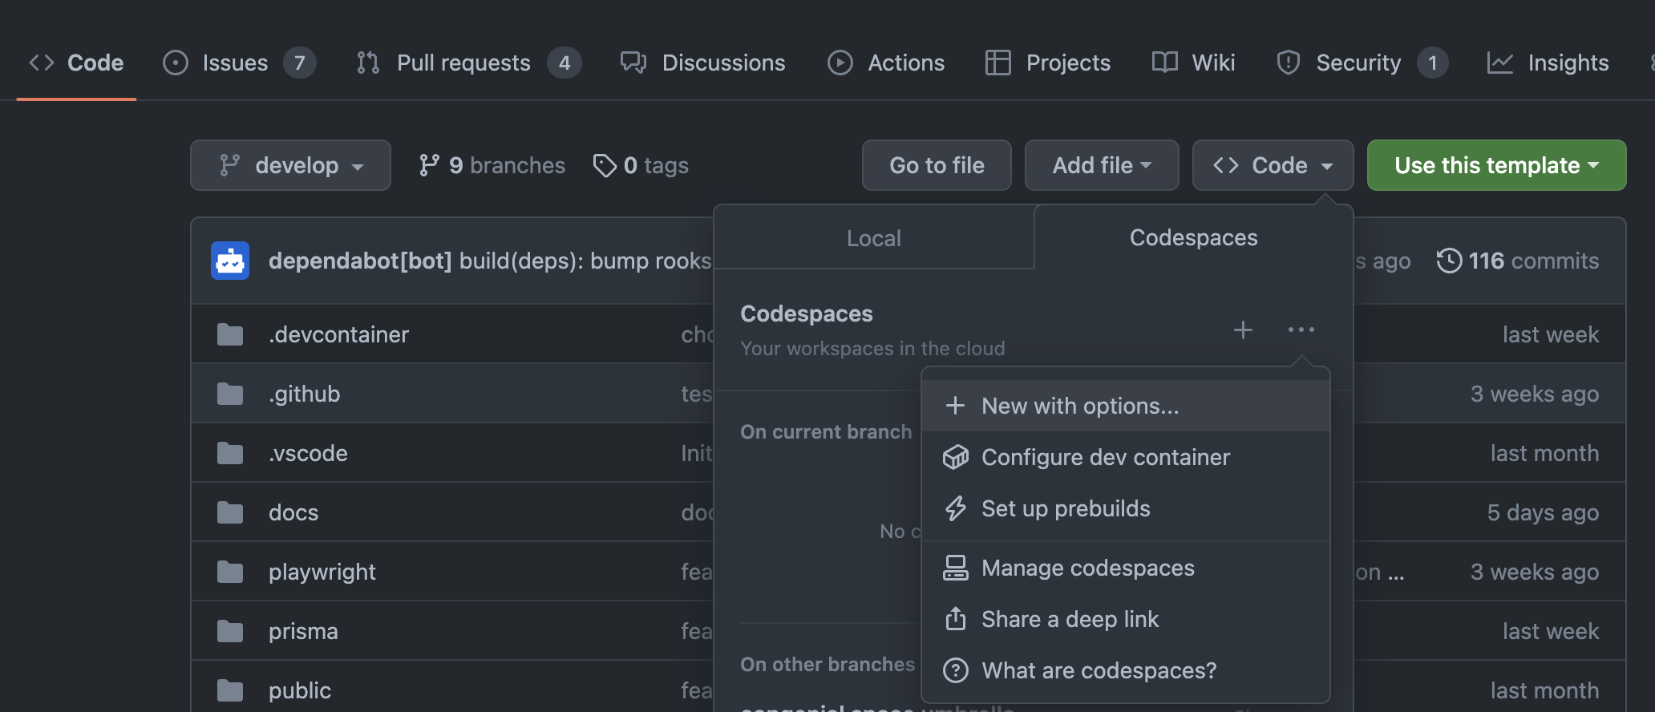The image size is (1655, 712).
Task: Click the Issues circle-dot icon
Action: (176, 63)
